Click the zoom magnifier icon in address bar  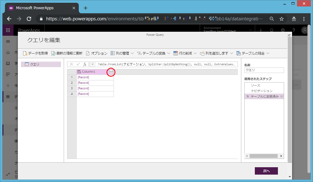click(272, 19)
